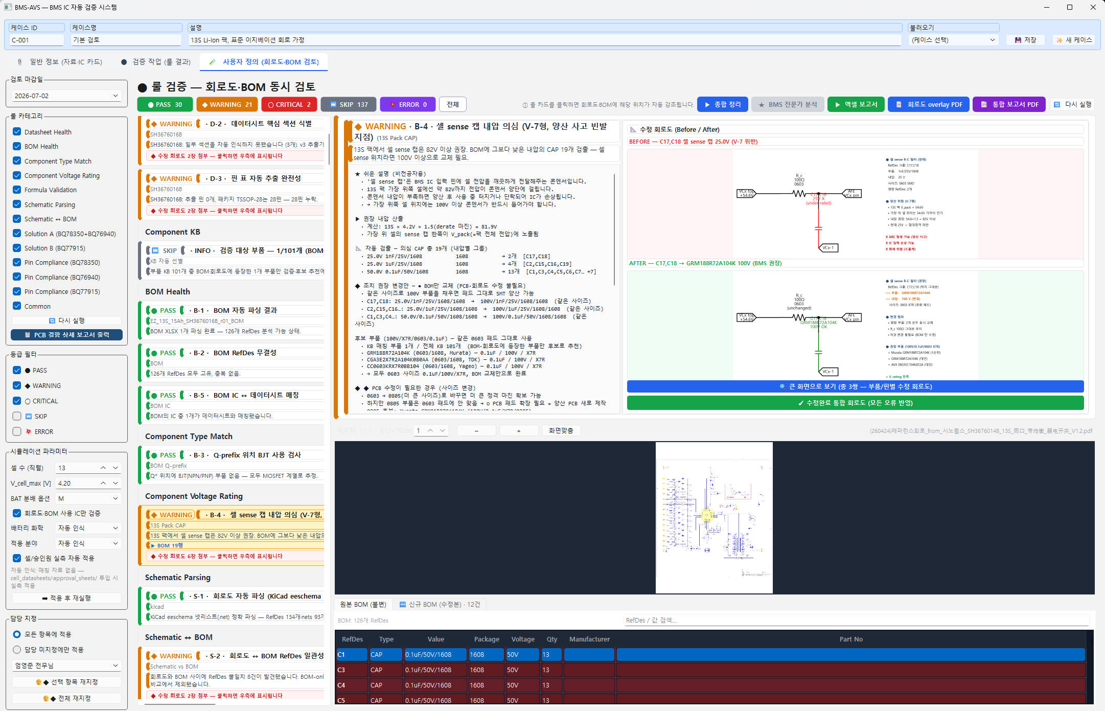Switch to 검증 작업 (룰 결과) tab

(x=156, y=62)
